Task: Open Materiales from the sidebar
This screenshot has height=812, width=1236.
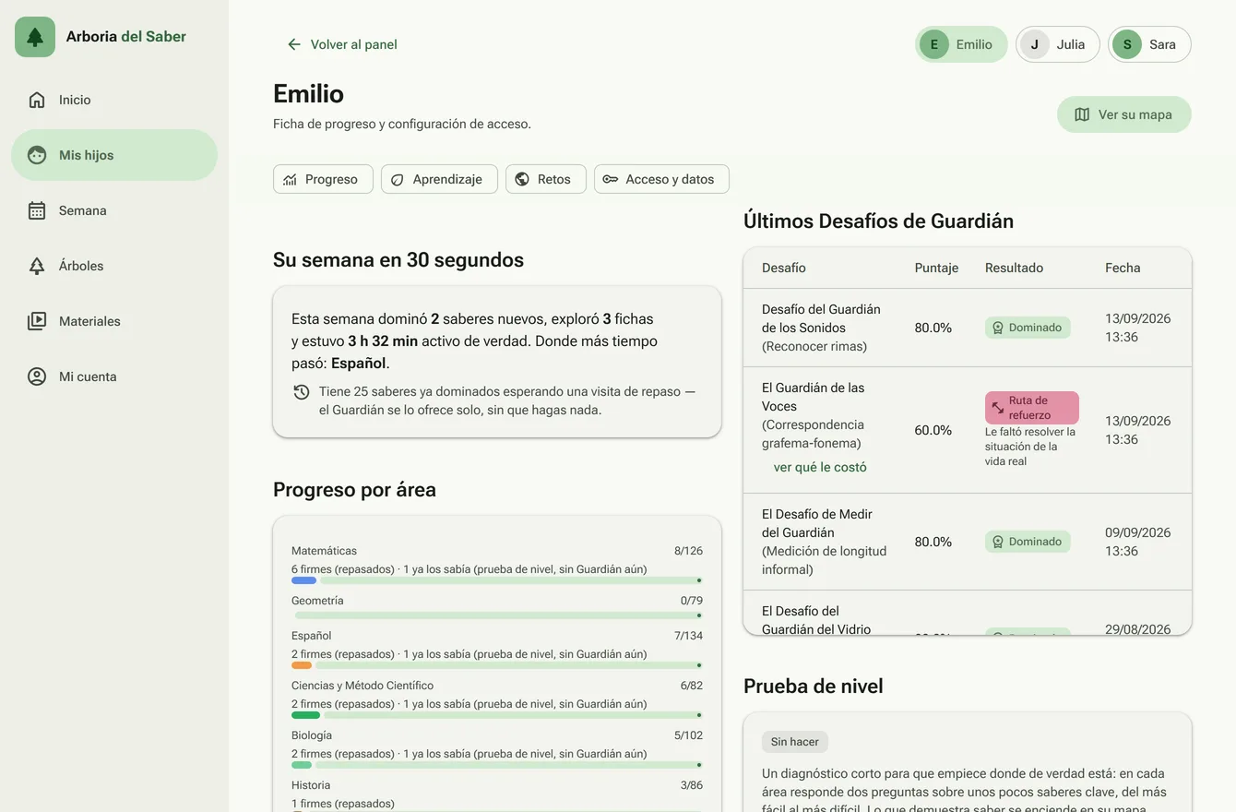Action: (x=114, y=321)
